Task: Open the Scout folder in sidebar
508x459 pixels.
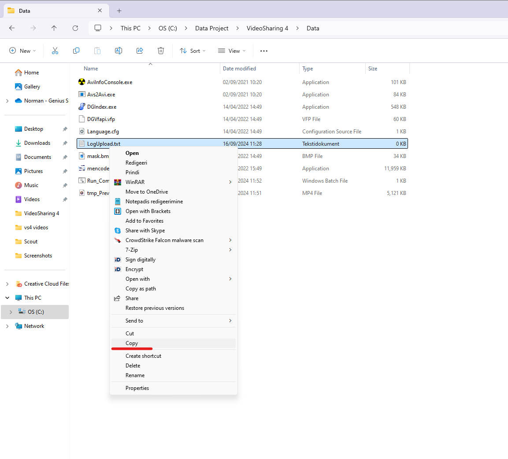Action: tap(31, 242)
